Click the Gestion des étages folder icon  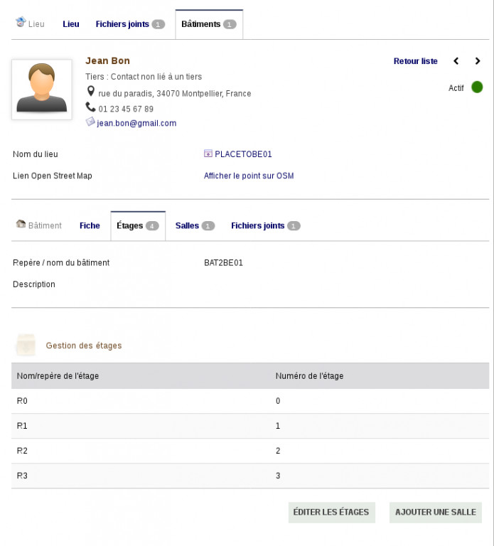click(26, 345)
